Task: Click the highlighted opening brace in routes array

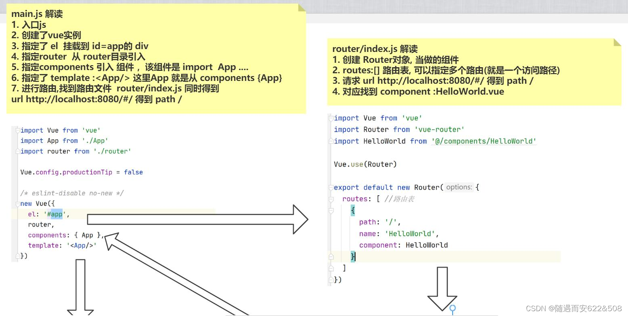Action: click(353, 210)
